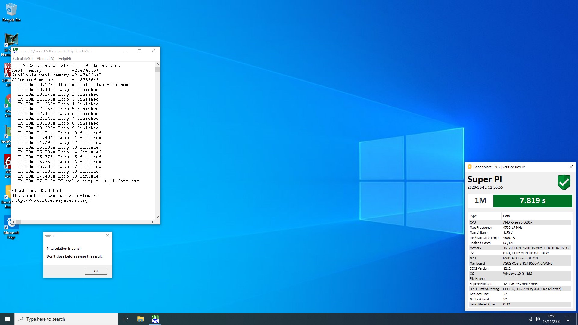
Task: Click the vertical scrollbar thumb in Super PI
Action: (x=157, y=69)
